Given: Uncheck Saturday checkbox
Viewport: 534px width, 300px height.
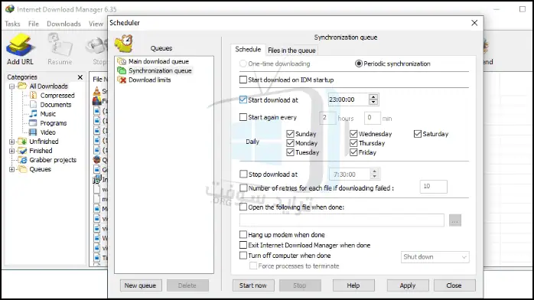Looking at the screenshot, I should click(418, 134).
